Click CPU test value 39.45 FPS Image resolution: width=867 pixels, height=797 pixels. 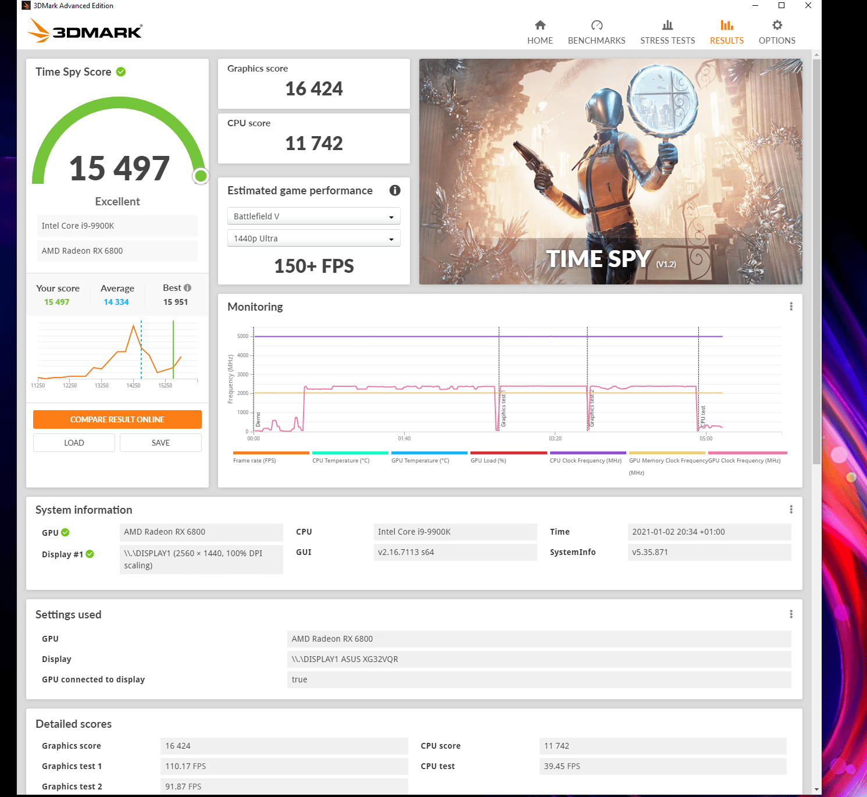[663, 766]
